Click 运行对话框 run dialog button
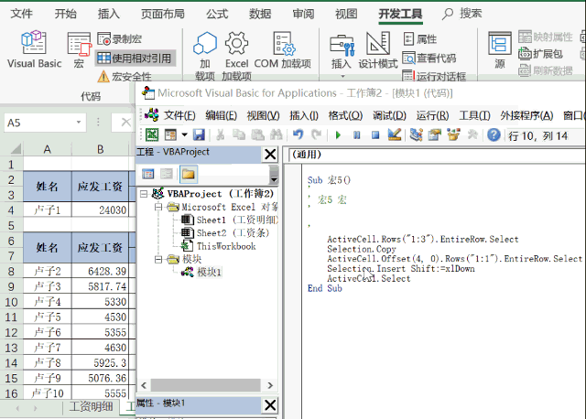Image resolution: width=586 pixels, height=419 pixels. tap(434, 77)
